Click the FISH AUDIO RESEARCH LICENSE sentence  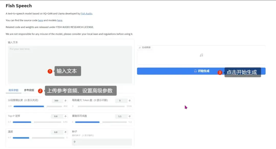coord(50,27)
